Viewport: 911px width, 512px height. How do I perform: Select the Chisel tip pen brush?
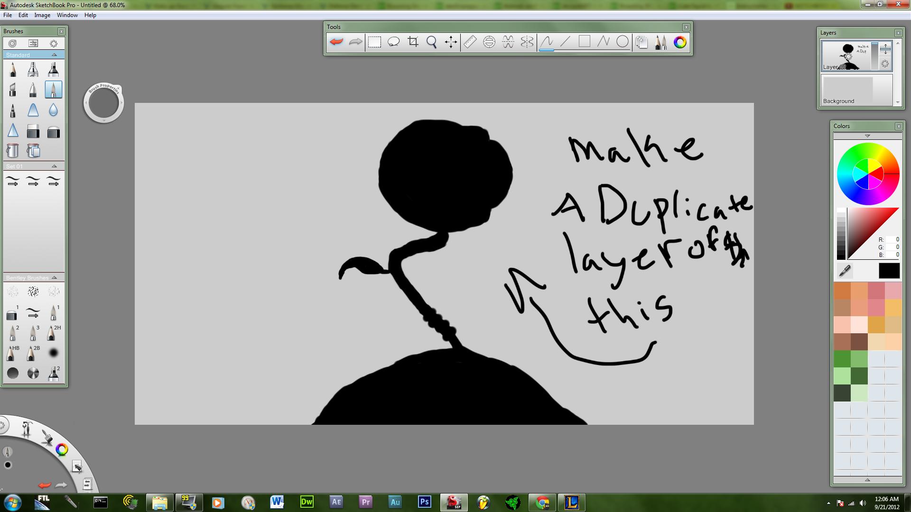(13, 90)
